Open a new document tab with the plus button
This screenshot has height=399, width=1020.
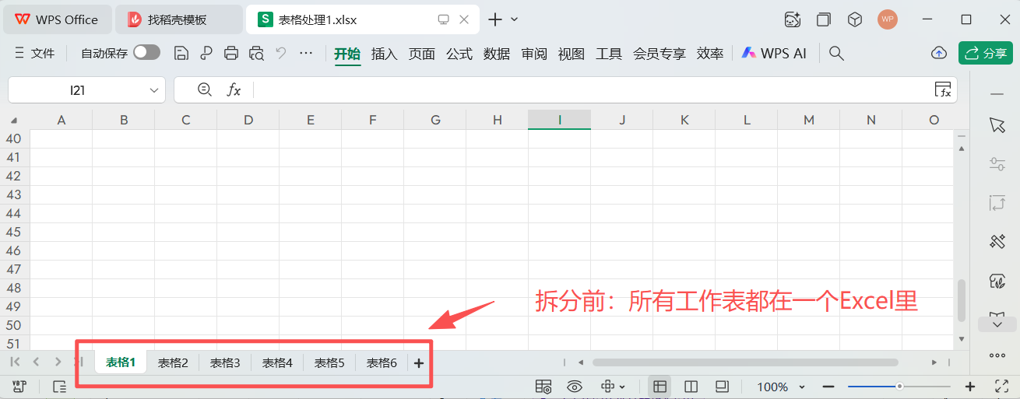[494, 19]
